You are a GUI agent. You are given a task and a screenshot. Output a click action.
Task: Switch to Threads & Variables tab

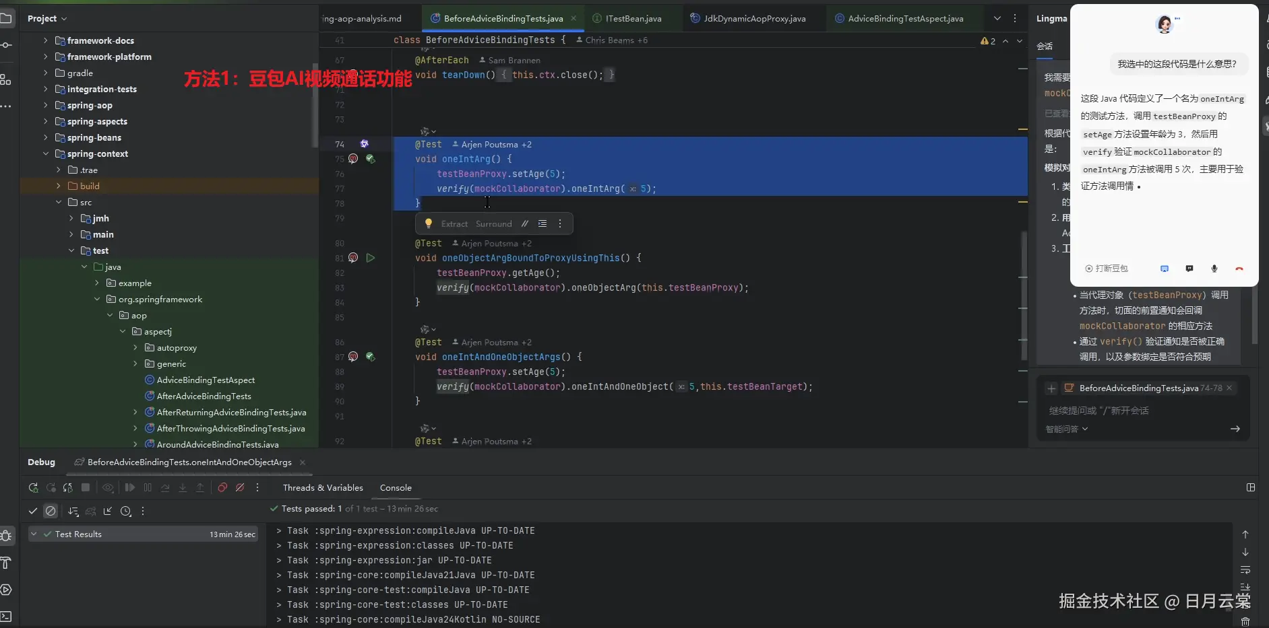(x=323, y=488)
